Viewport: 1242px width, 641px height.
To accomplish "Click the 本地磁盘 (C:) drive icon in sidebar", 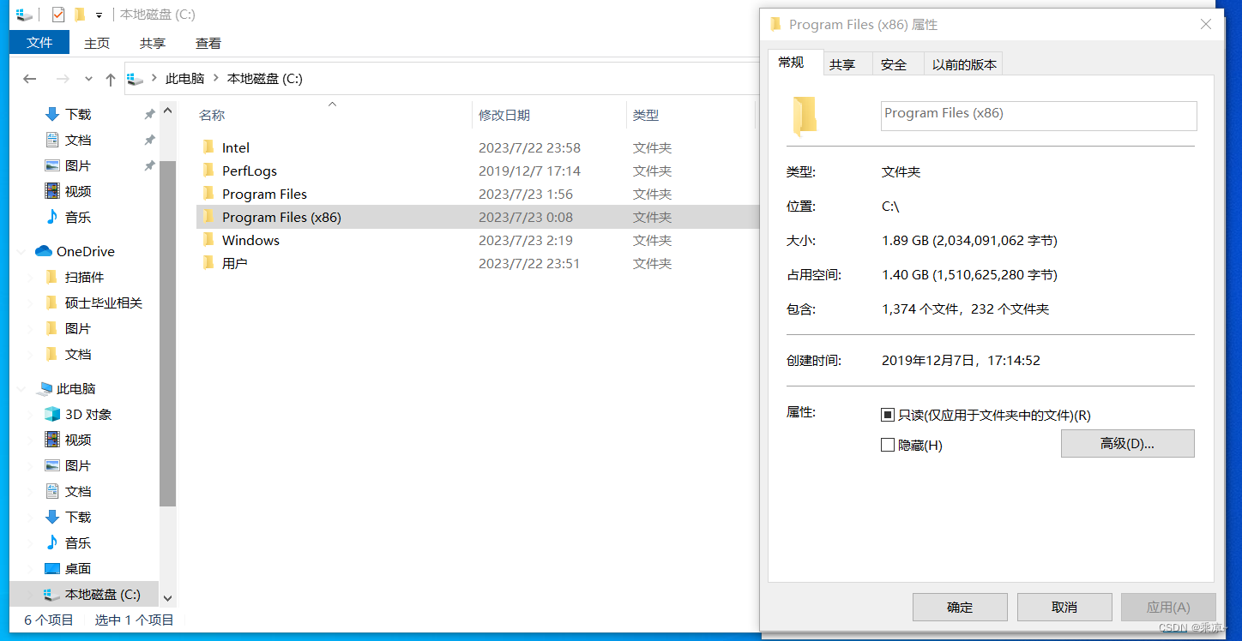I will pos(52,594).
